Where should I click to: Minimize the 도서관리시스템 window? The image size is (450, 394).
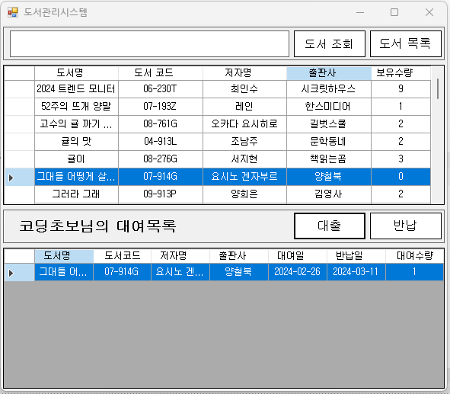360,12
